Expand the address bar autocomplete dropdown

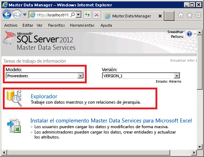[78, 15]
